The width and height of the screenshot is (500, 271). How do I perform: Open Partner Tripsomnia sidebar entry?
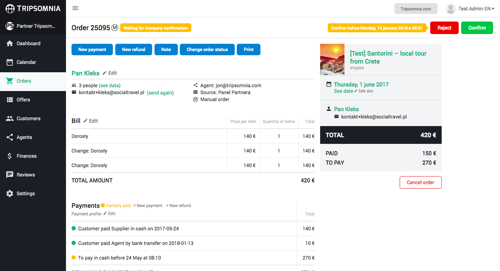pyautogui.click(x=33, y=26)
